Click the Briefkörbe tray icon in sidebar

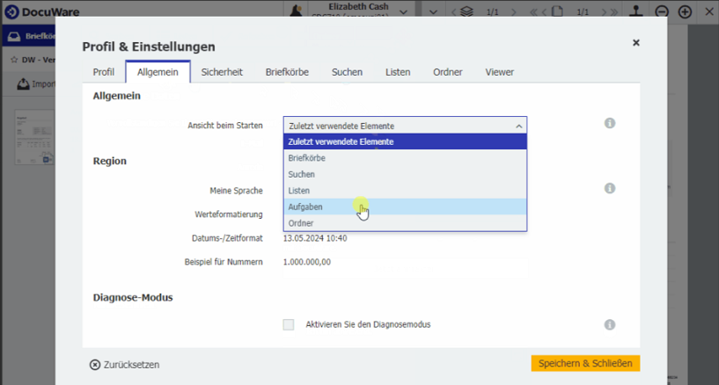13,37
